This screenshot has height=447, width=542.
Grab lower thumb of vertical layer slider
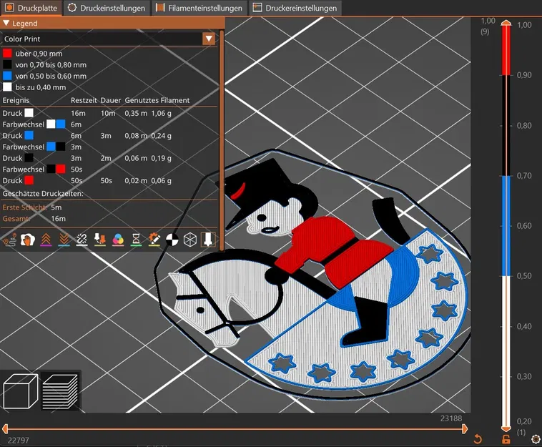[x=506, y=428]
